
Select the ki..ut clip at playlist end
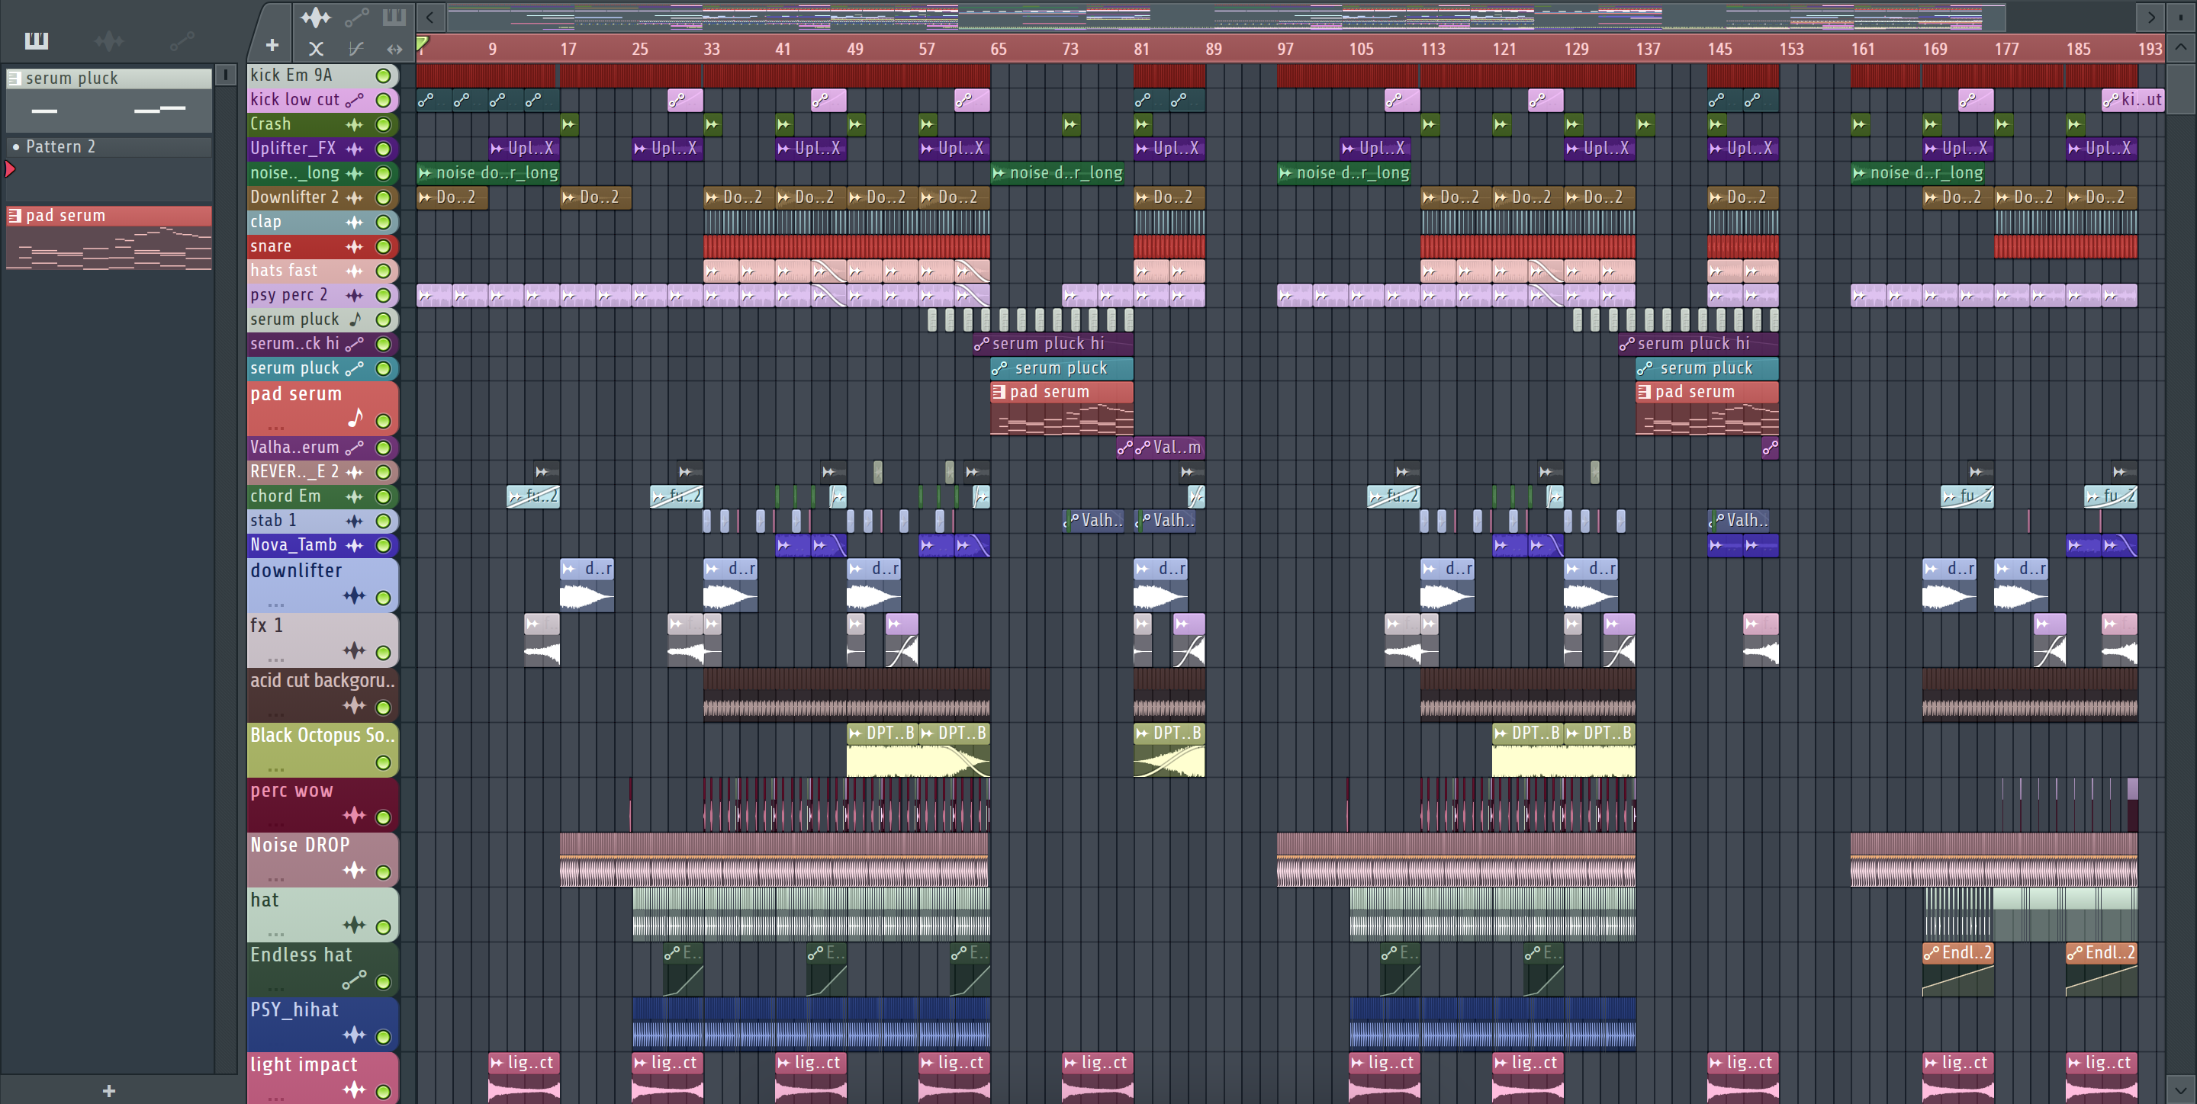pos(2132,100)
